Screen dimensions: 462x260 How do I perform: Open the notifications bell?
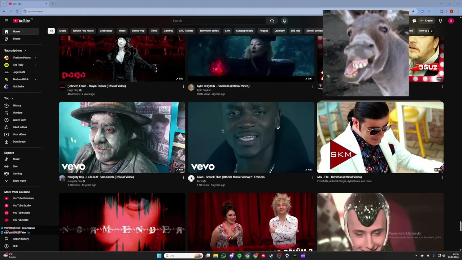click(440, 21)
